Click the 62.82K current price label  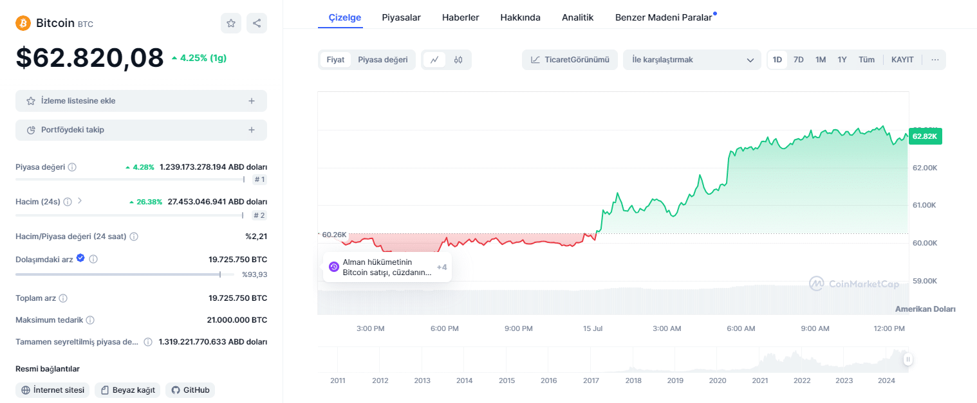tap(925, 136)
